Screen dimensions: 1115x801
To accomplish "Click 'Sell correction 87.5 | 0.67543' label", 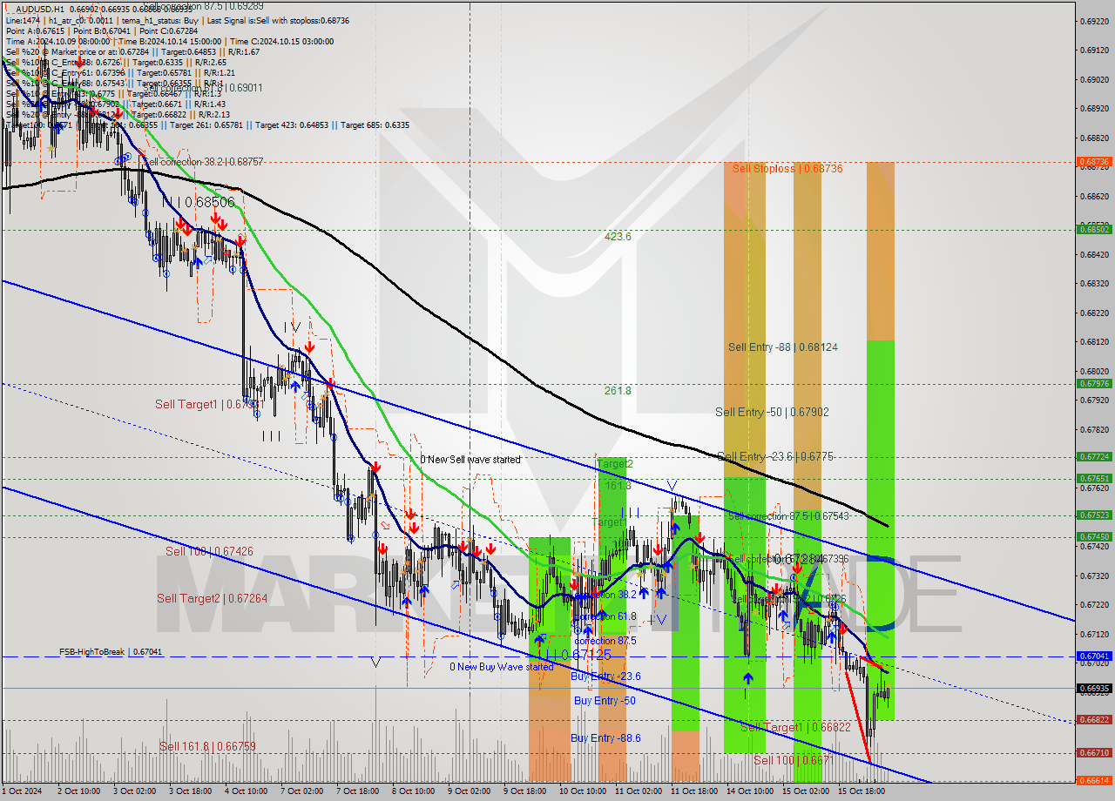I will pos(787,515).
